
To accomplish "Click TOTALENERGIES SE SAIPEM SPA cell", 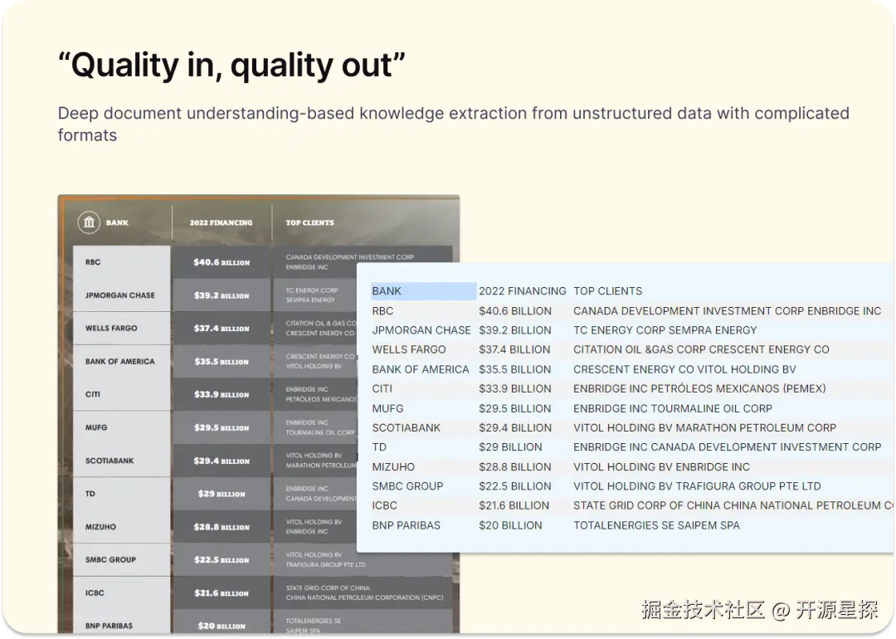I will (656, 525).
